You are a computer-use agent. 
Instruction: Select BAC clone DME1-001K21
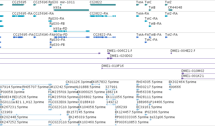click(x=193, y=76)
